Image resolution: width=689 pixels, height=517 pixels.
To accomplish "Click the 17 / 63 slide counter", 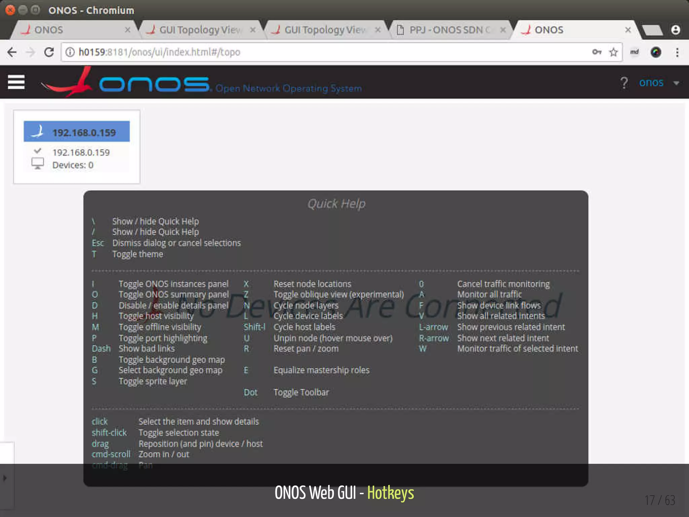I will pos(660,500).
